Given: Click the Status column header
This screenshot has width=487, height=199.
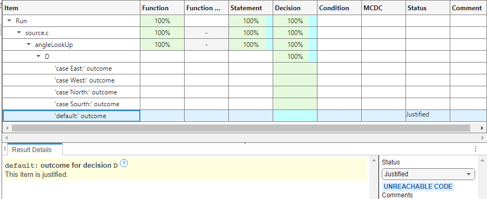Looking at the screenshot, I should [428, 8].
